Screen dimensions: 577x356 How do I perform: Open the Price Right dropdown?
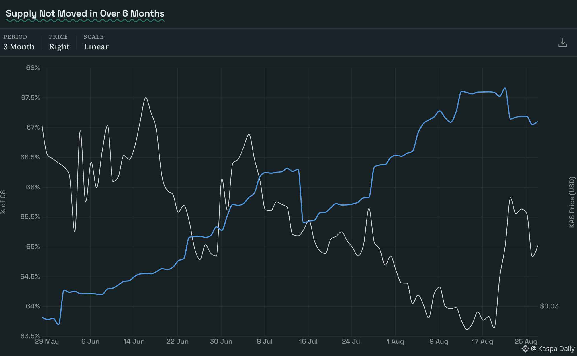point(59,42)
